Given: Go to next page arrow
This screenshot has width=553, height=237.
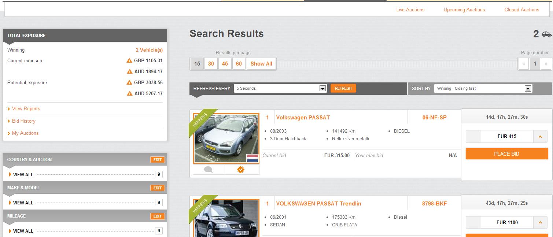Looking at the screenshot, I should pyautogui.click(x=546, y=64).
